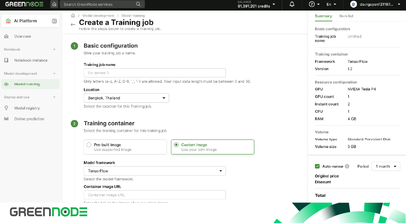Click the Model training breadcrumb link

coord(133,15)
